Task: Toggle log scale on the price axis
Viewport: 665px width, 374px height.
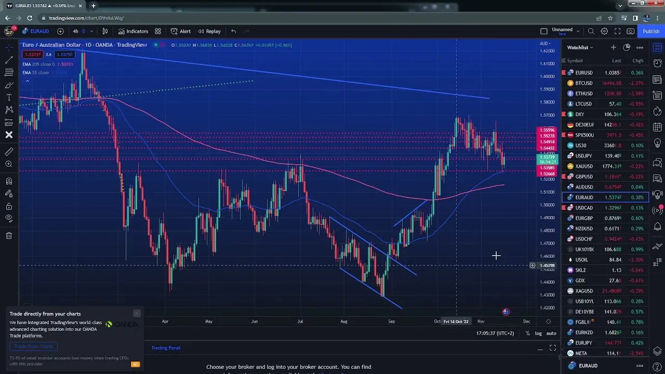Action: tap(538, 333)
